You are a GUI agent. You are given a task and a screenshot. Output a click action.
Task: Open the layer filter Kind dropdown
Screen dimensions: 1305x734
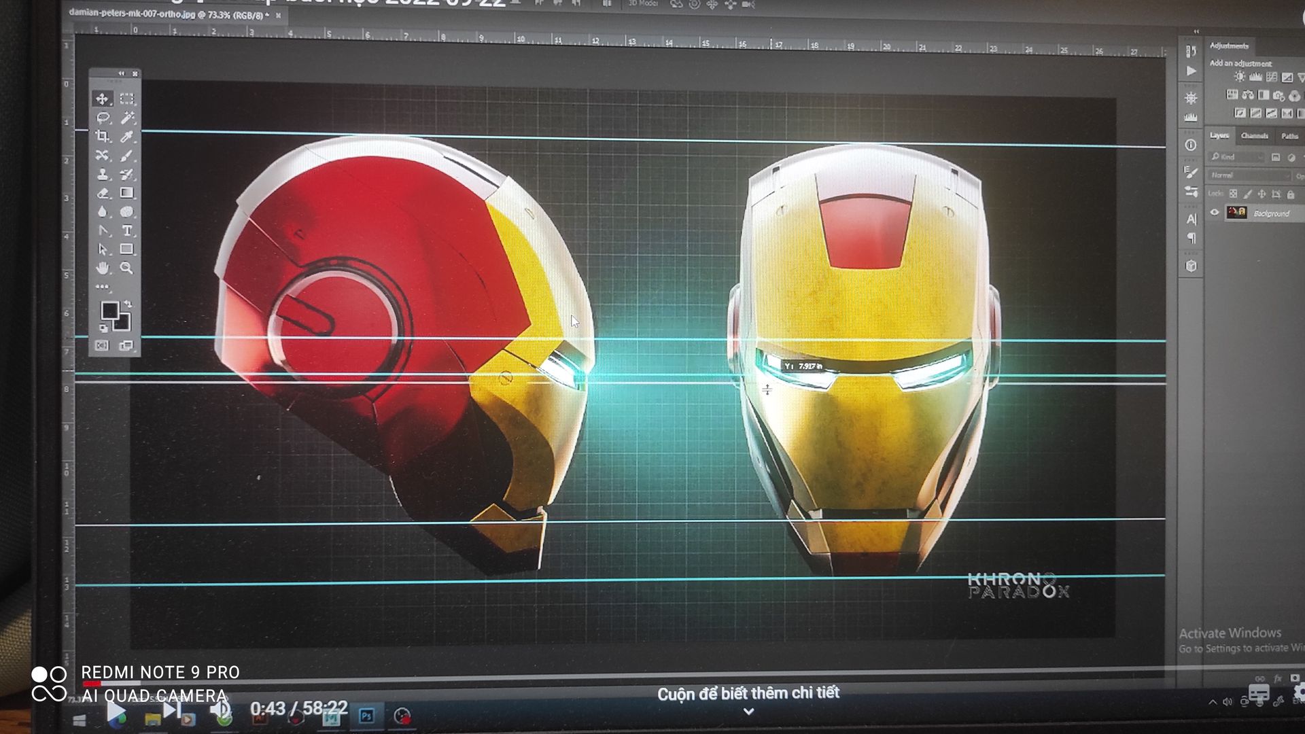(x=1237, y=157)
